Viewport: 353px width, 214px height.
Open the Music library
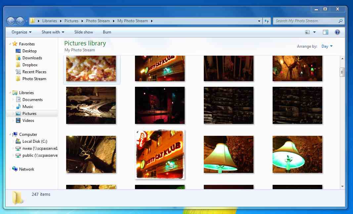click(28, 107)
